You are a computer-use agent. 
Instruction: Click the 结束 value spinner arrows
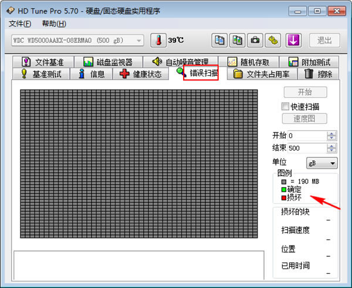point(332,148)
